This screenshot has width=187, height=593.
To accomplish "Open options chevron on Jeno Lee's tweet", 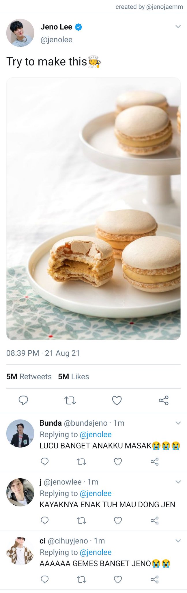I will (178, 27).
